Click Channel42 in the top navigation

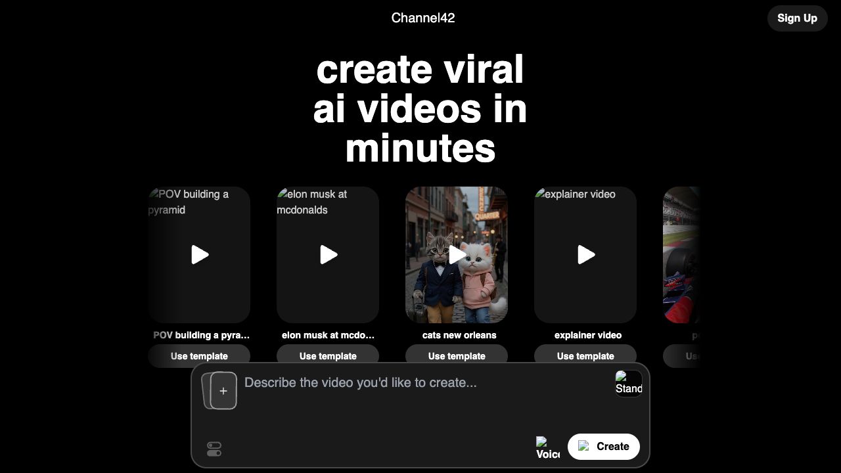422,18
